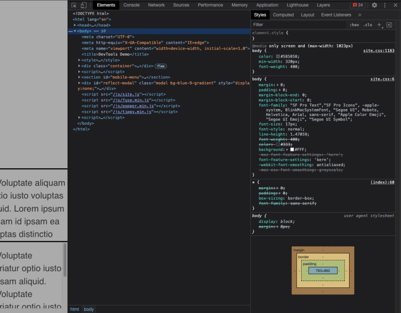Open the /js/site.js script link
Image resolution: width=401 pixels, height=313 pixels.
pos(126,94)
